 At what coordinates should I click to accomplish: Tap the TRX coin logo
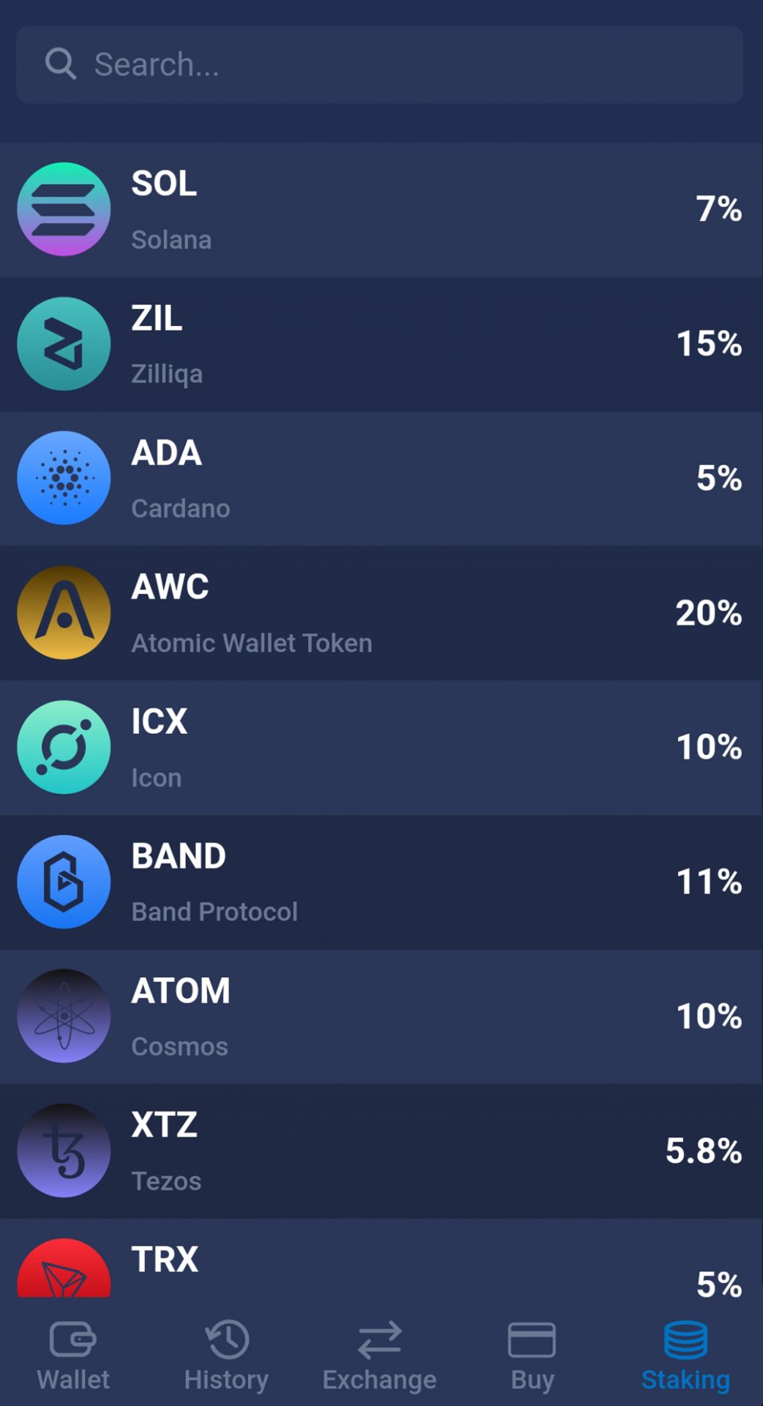(64, 1269)
